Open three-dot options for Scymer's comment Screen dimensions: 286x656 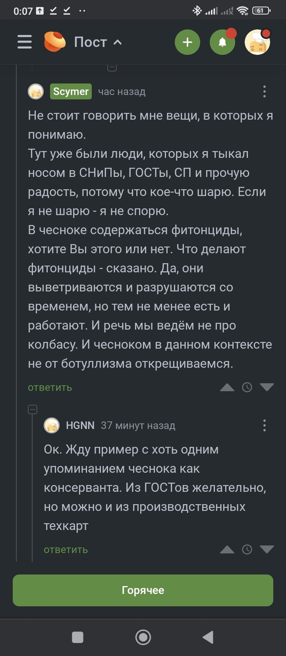[x=264, y=92]
